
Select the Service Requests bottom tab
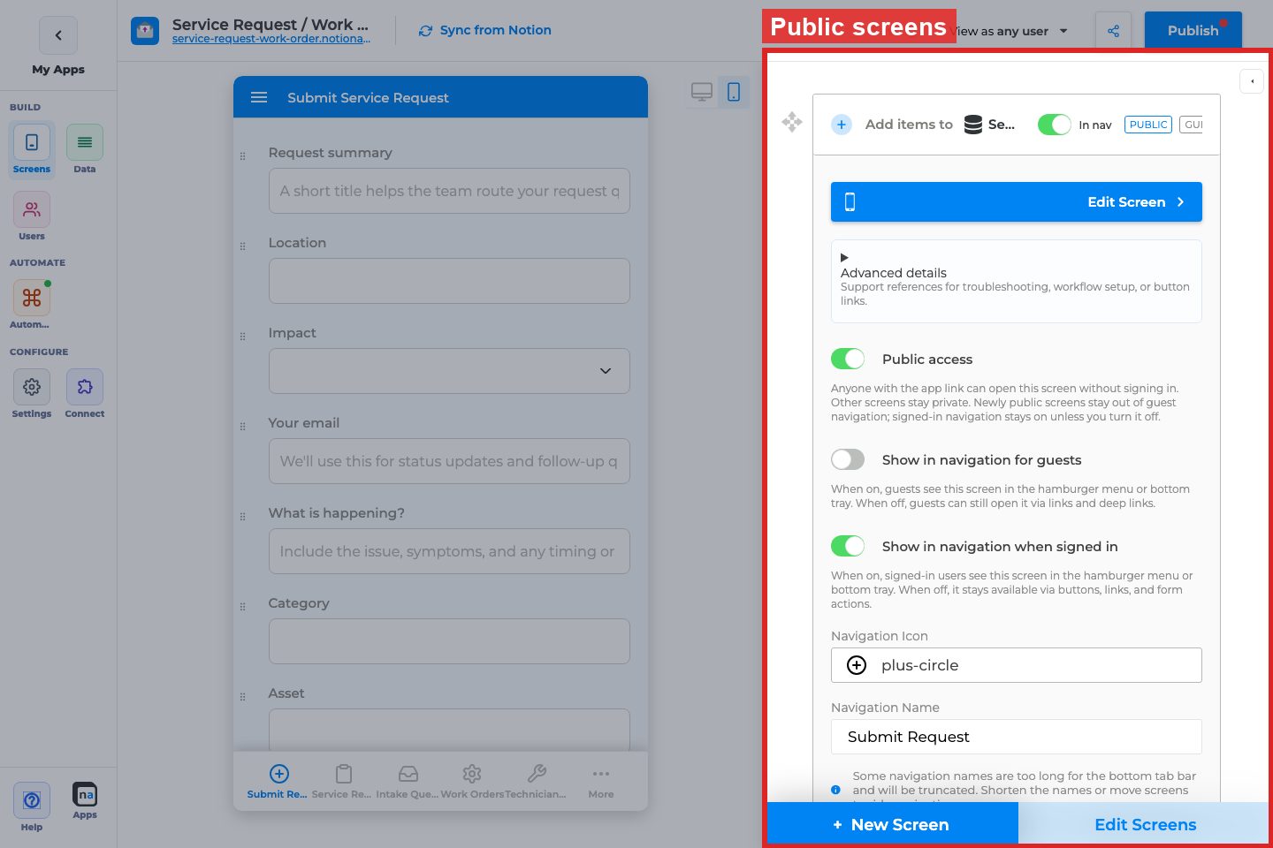[342, 782]
